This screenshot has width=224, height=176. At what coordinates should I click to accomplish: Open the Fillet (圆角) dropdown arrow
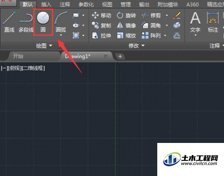[167, 25]
